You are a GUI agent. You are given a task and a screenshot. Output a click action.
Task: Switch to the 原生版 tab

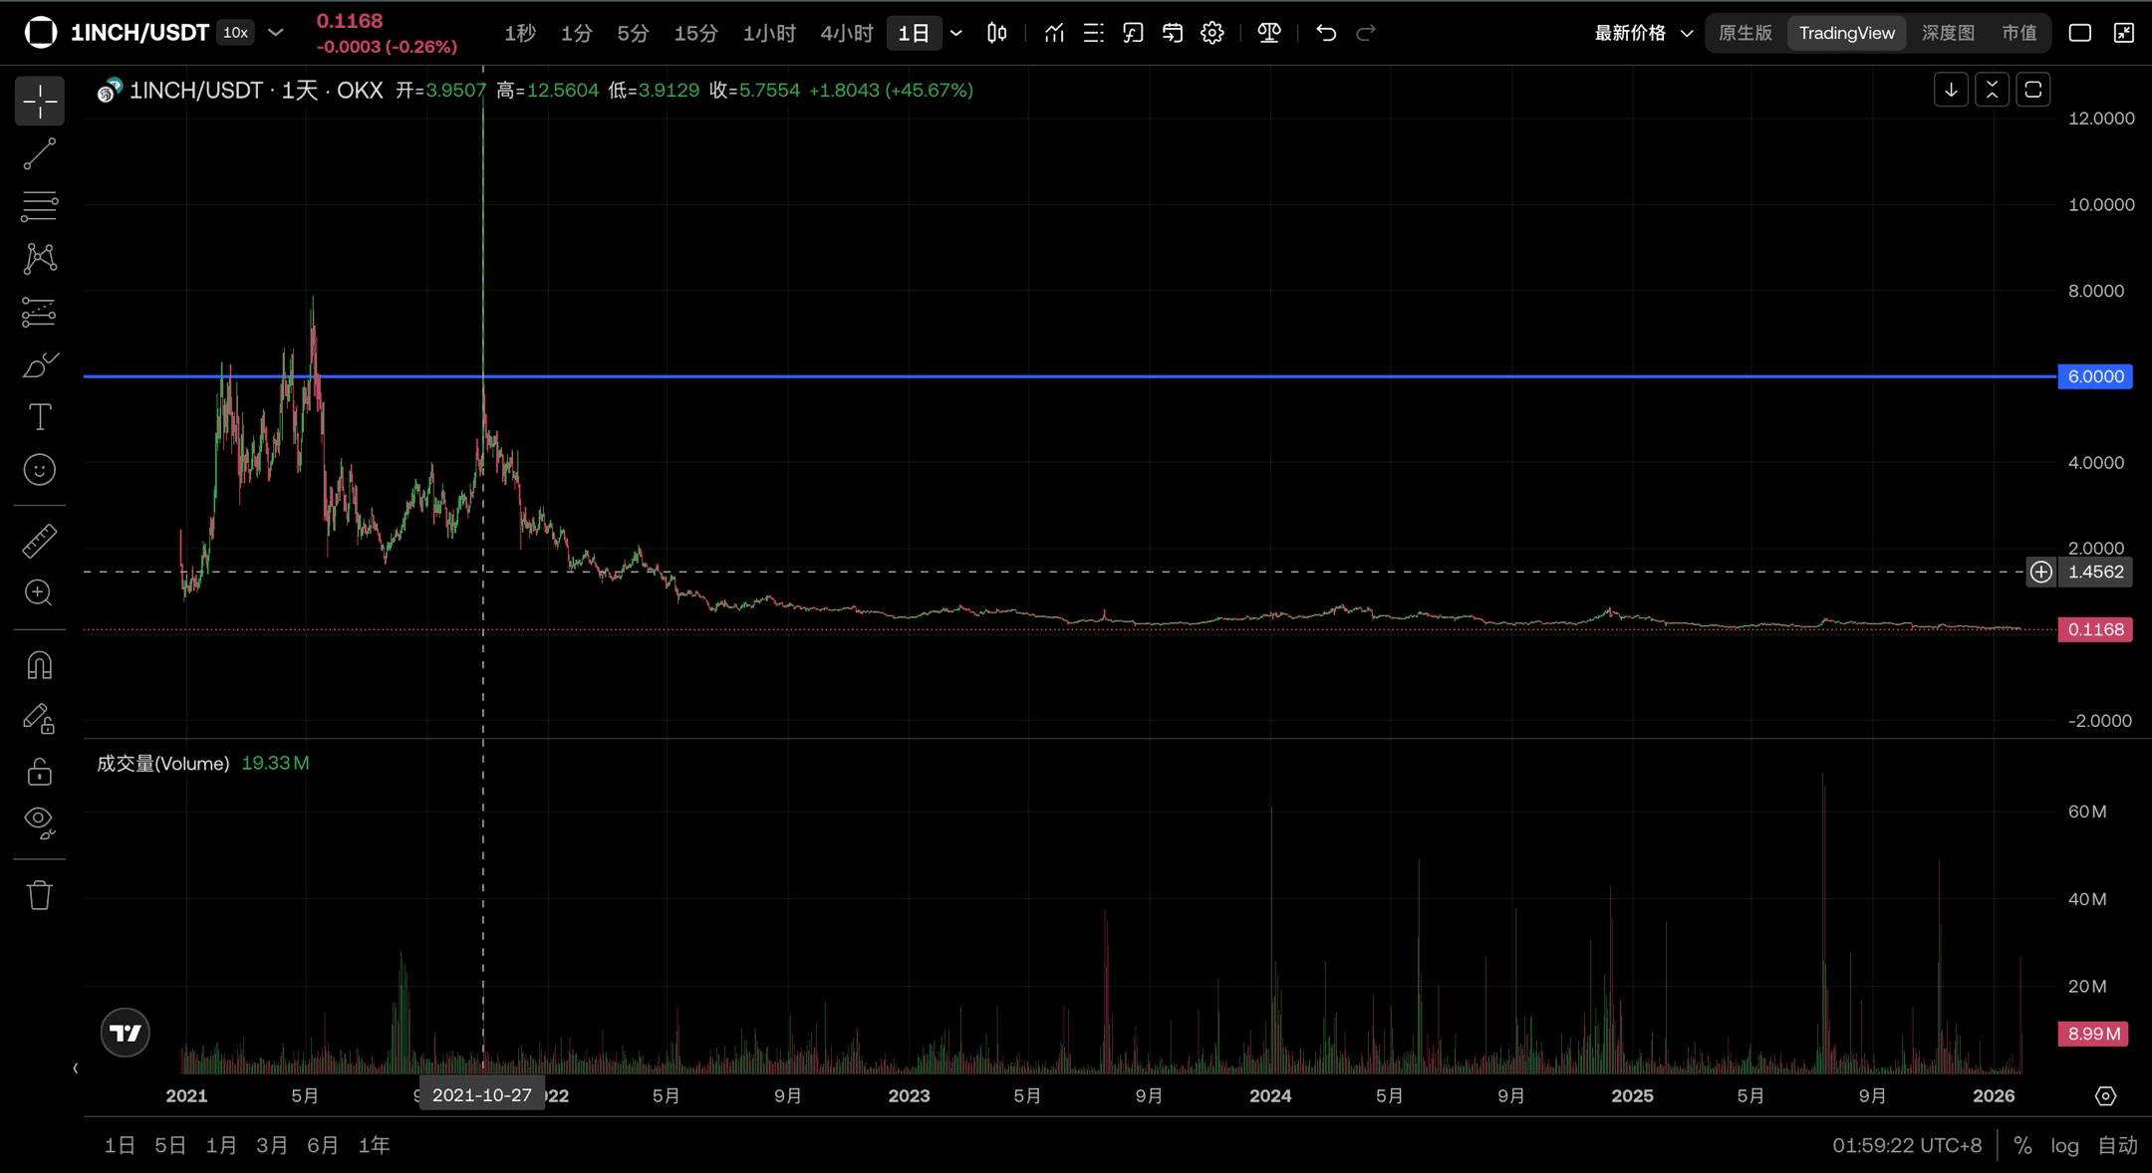[1746, 33]
